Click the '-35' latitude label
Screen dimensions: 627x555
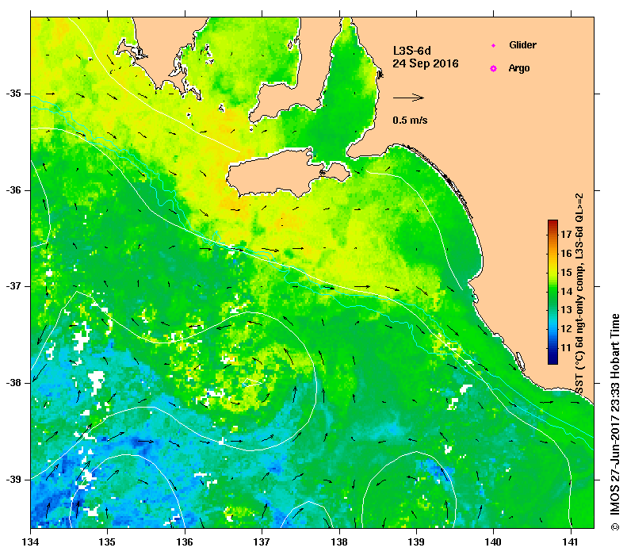click(13, 94)
